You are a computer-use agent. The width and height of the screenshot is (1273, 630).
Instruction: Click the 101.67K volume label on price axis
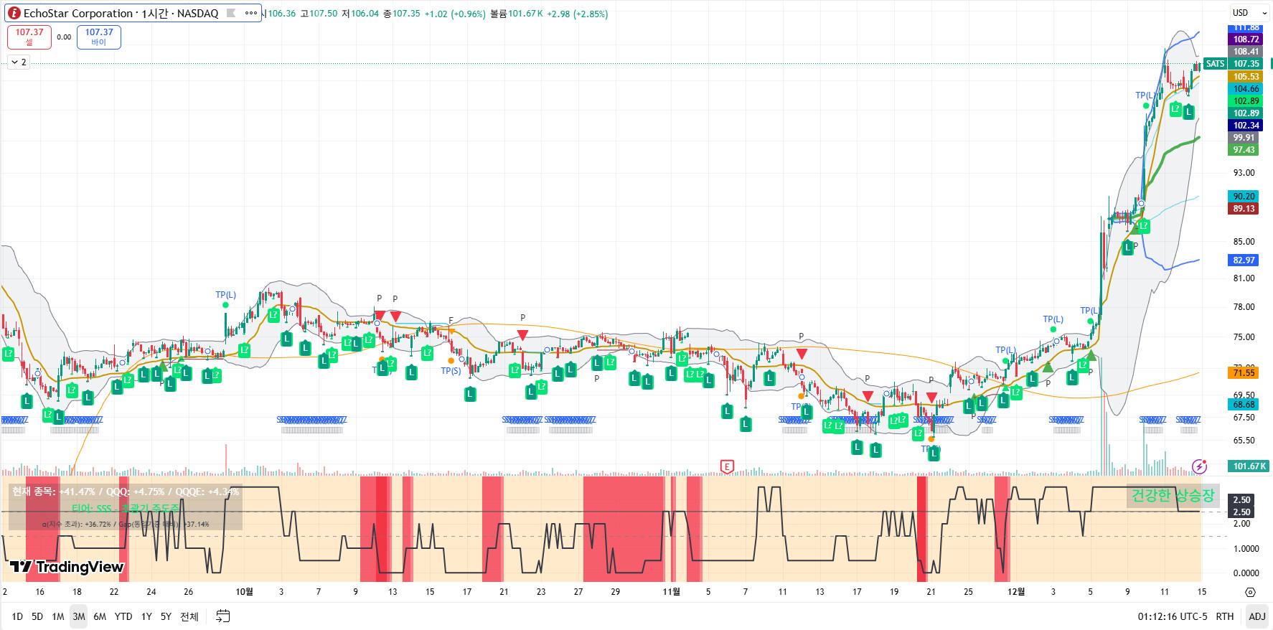tap(1249, 466)
